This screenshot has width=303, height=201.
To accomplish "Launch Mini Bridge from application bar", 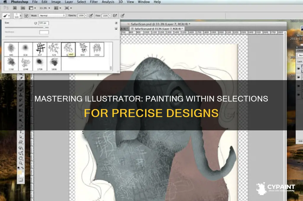I will click(23, 8).
